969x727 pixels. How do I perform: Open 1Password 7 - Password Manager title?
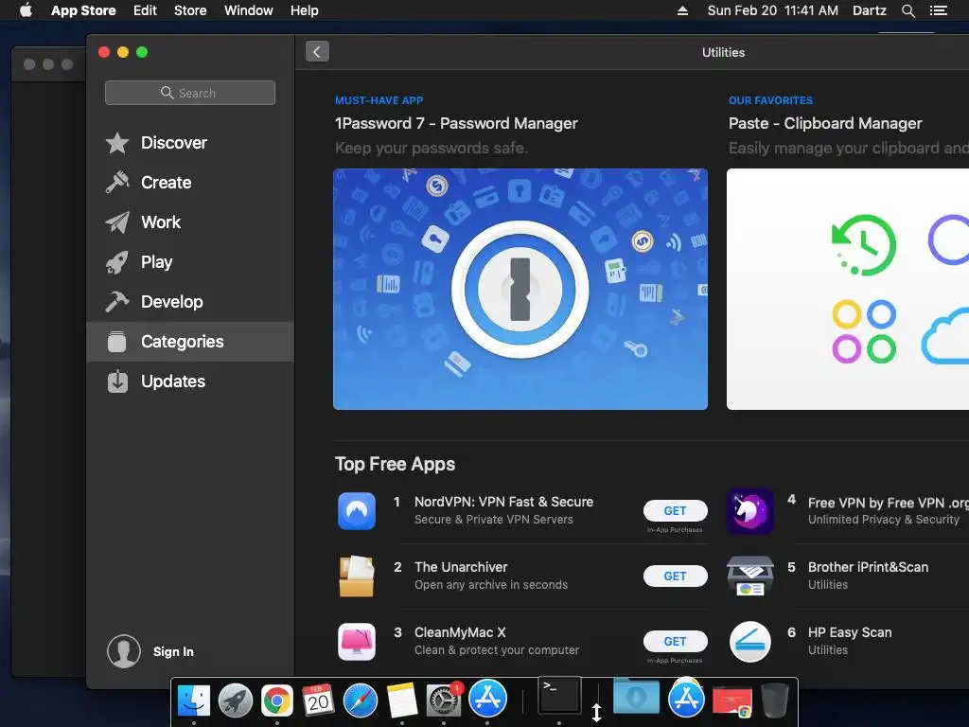456,124
